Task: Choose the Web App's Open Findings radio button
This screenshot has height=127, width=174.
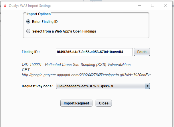Action: tap(28, 31)
